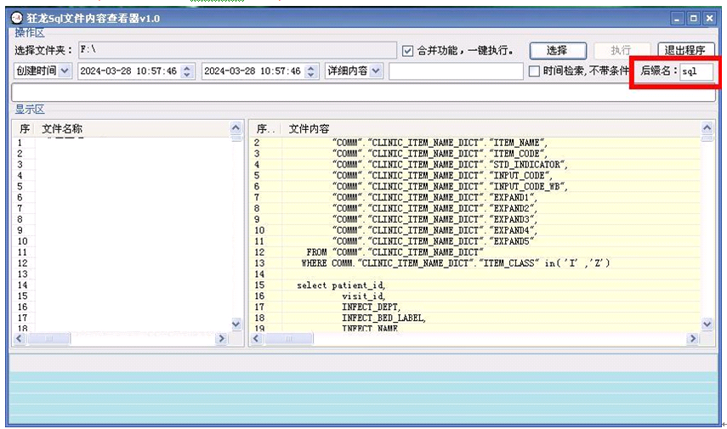Click the 退出程序 button

tap(685, 50)
